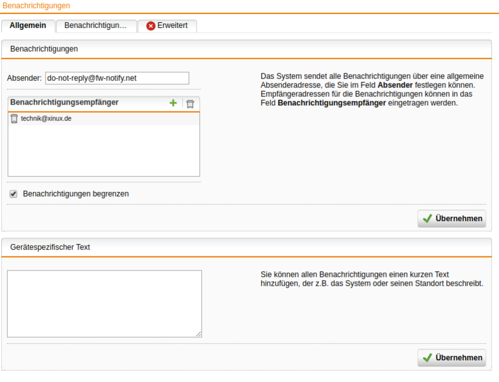Click green checkmark in the Benachrichtigungen section's Übernehmen
The image size is (499, 382).
click(427, 219)
